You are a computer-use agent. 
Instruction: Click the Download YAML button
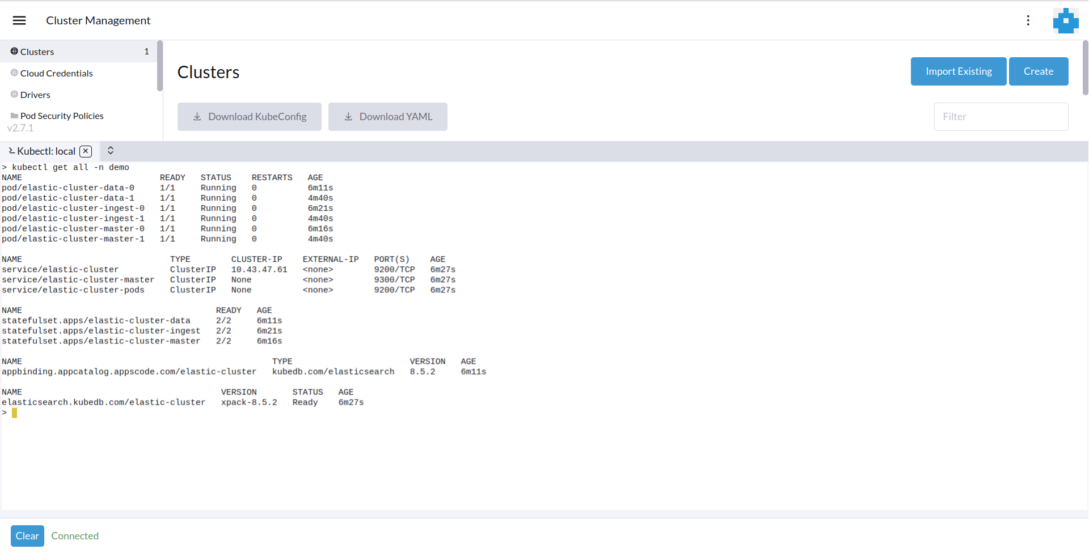(387, 117)
